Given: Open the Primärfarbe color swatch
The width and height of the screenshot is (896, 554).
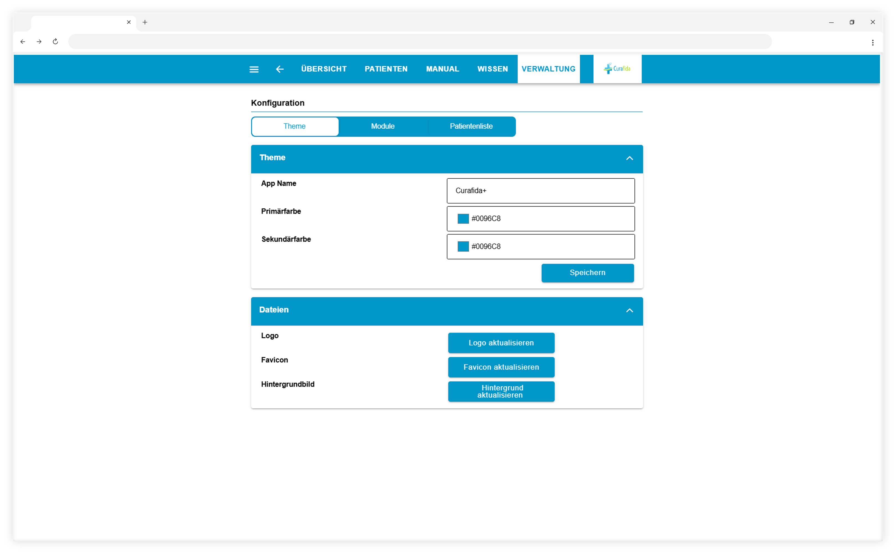Looking at the screenshot, I should click(x=463, y=219).
